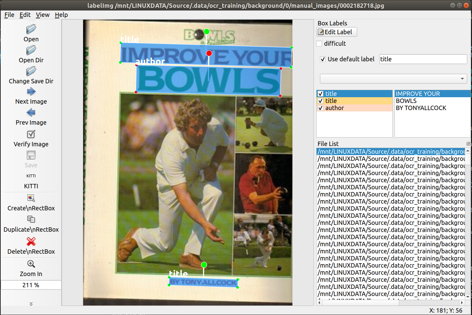Click the Save floppy disk icon
Screen dimensions: 472x315
(x=31, y=155)
